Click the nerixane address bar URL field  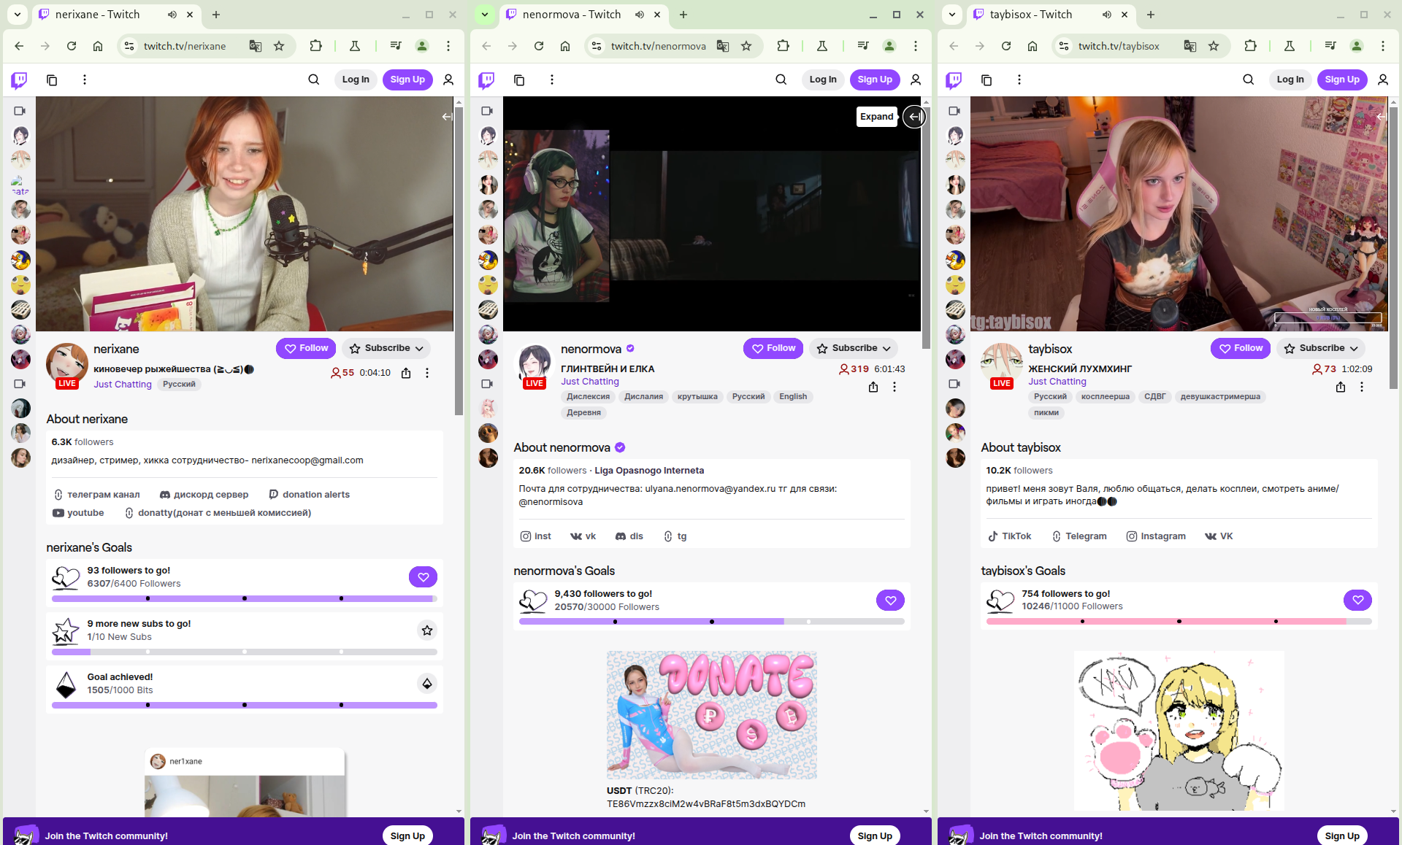pos(185,46)
